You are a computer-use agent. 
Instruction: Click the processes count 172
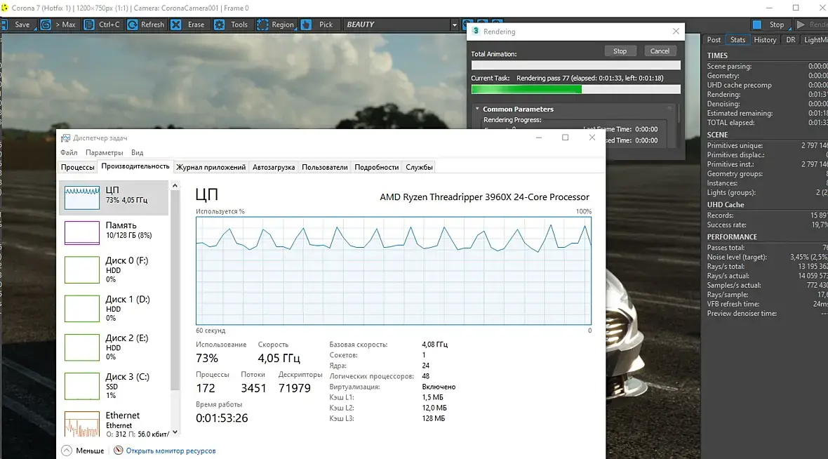pyautogui.click(x=206, y=388)
